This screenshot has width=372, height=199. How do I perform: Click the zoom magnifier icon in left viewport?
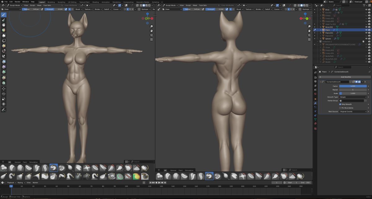(x=152, y=26)
